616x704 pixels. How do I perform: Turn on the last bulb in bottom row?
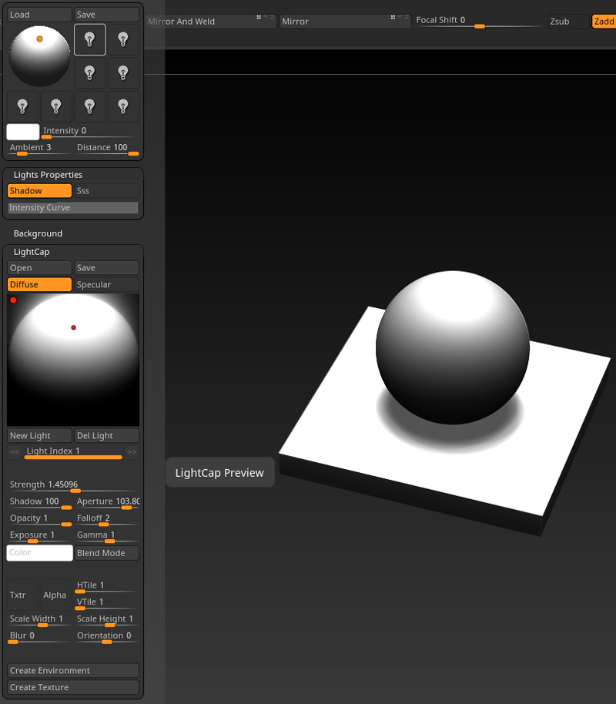(123, 106)
